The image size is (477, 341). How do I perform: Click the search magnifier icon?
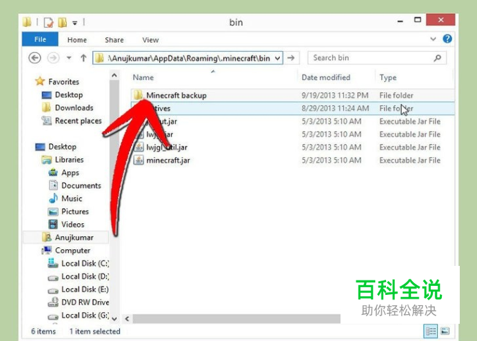coord(438,58)
